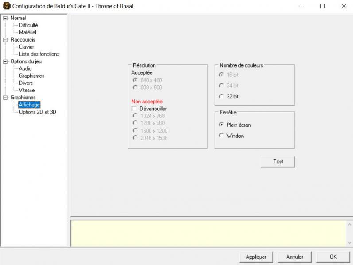353x265 pixels.
Task: Choose 24 bit color depth
Action: (x=229, y=86)
